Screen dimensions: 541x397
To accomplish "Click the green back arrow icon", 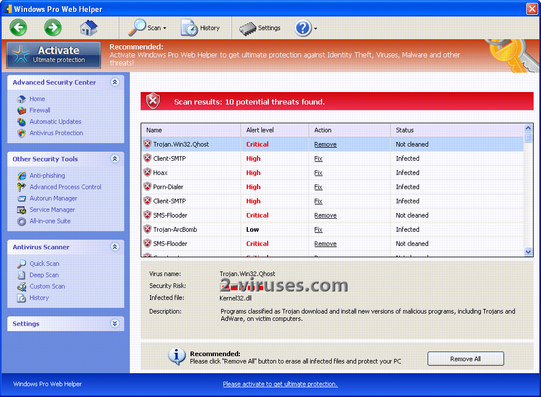I will point(18,27).
